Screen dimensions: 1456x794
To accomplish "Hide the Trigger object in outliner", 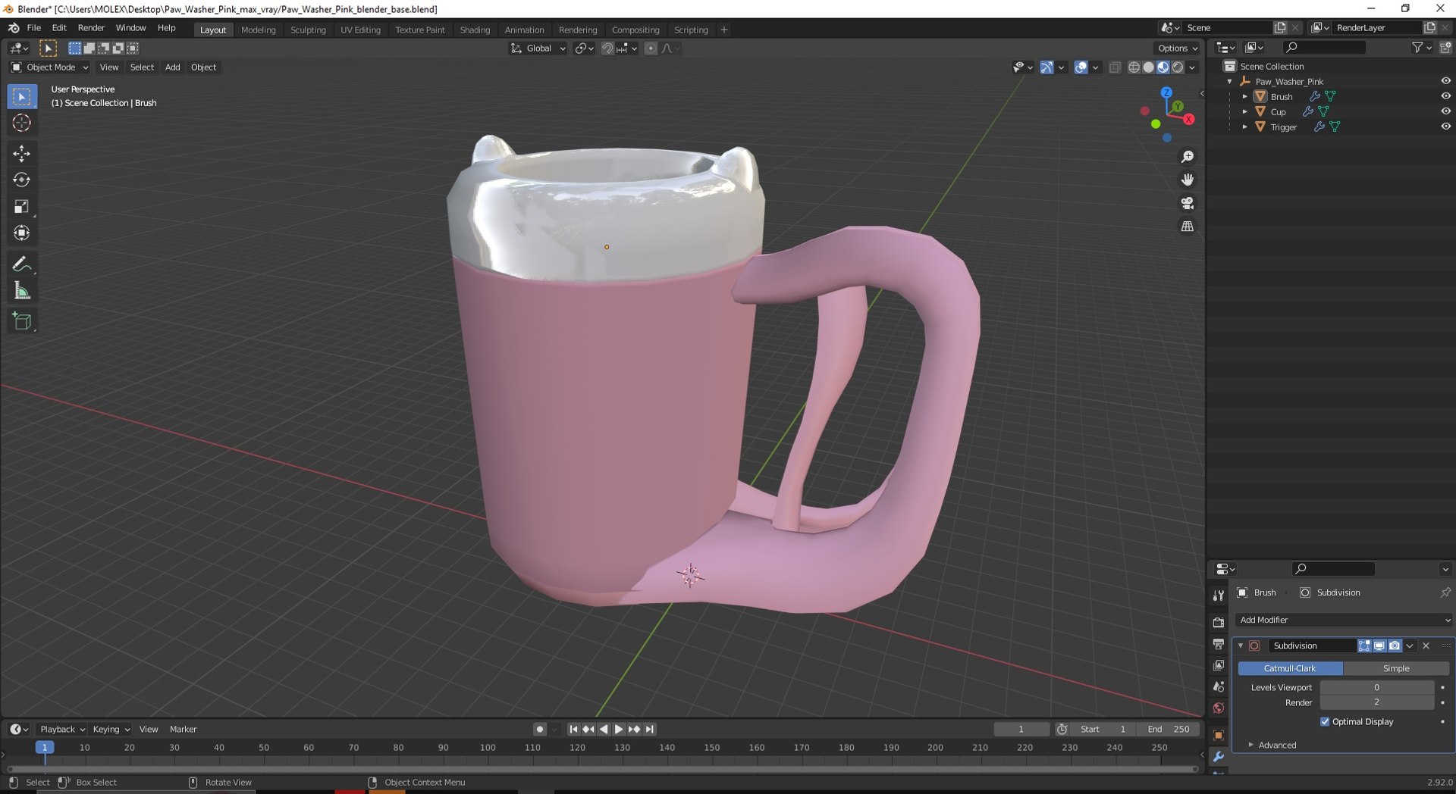I will coord(1445,127).
